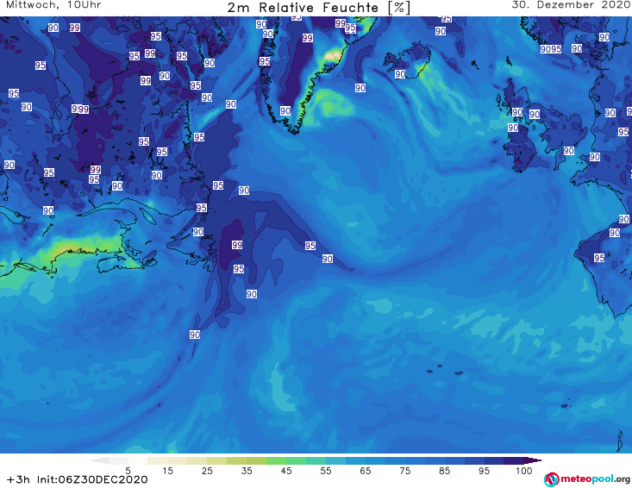This screenshot has height=488, width=632.
Task: Click the meteopool swirl logo icon
Action: (552, 479)
